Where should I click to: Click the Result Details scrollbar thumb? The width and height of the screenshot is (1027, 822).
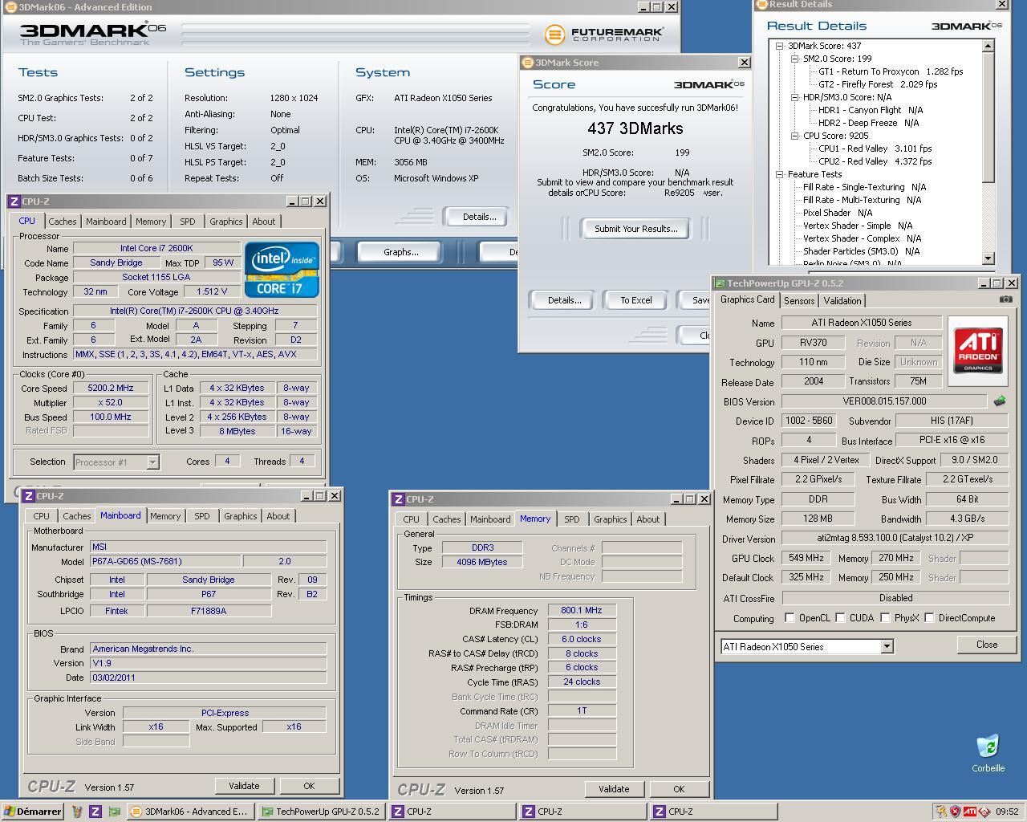(988, 116)
